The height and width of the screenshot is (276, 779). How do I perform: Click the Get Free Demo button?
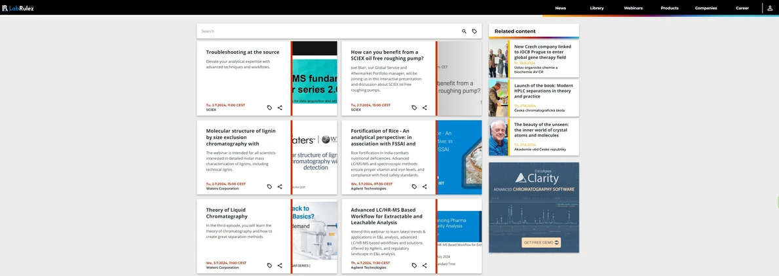(x=541, y=243)
